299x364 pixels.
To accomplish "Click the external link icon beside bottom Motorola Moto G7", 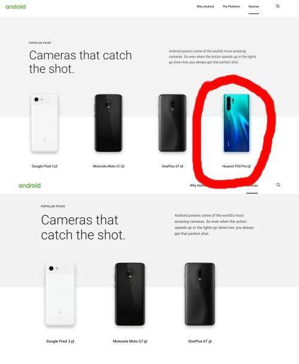I will 146,341.
